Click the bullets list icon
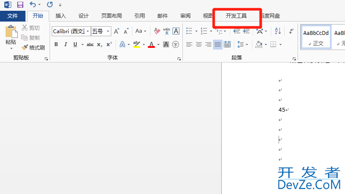Viewport: 345px width, 194px height. point(189,31)
